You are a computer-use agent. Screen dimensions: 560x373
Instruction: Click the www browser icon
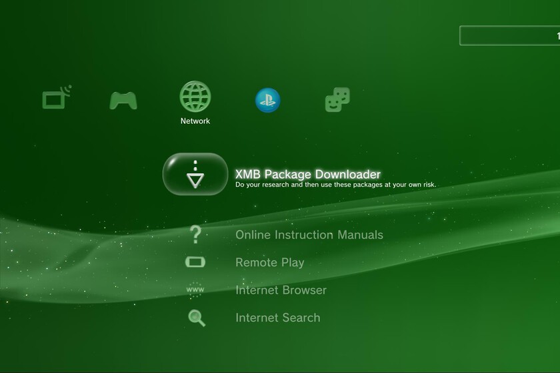point(195,290)
